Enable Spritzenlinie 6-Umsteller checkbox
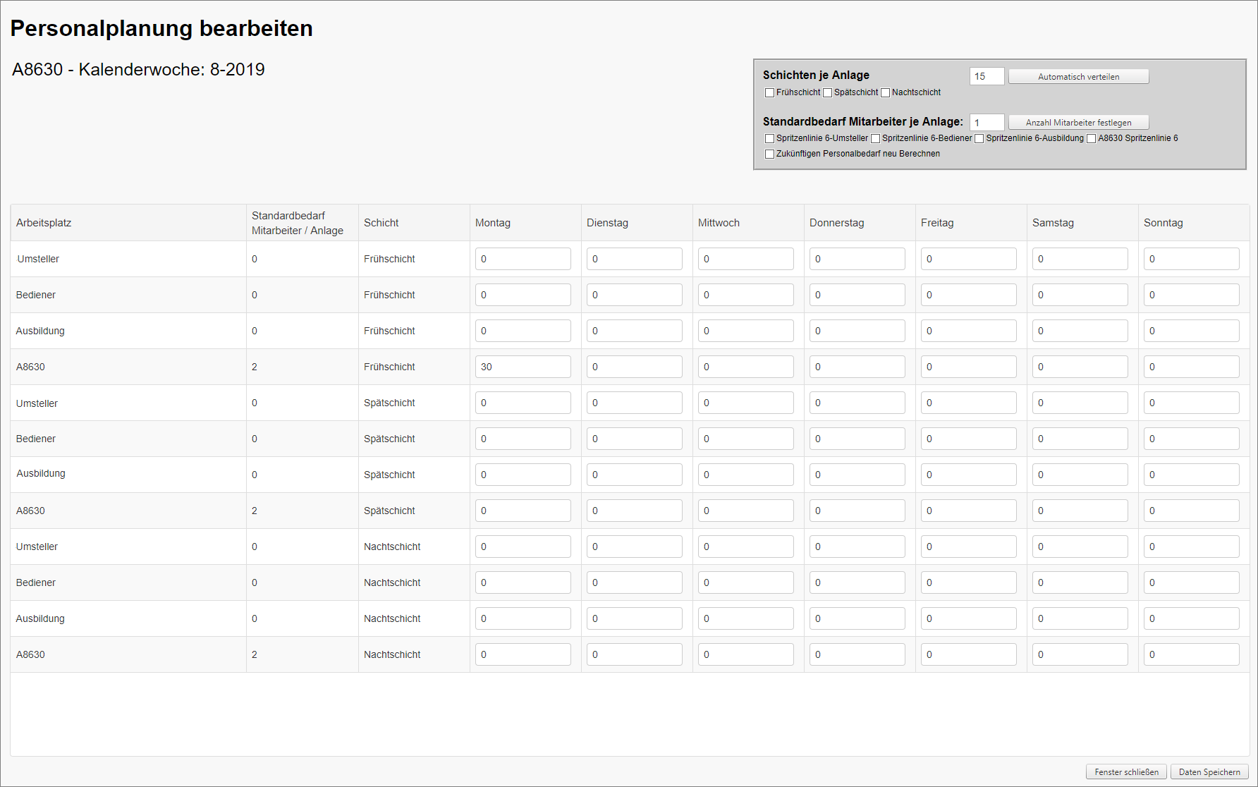This screenshot has width=1258, height=787. 769,138
